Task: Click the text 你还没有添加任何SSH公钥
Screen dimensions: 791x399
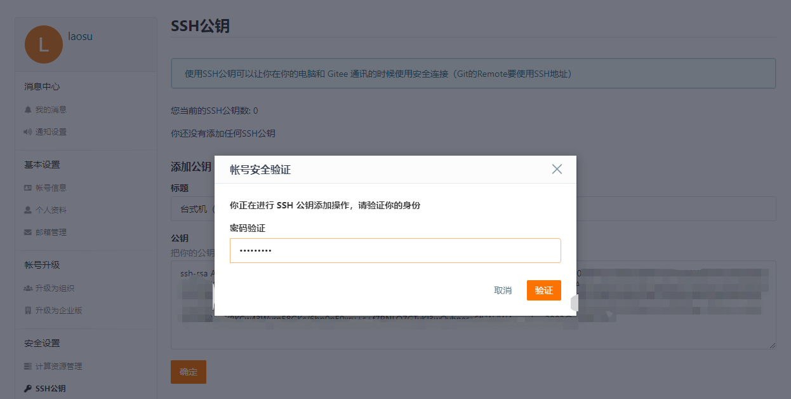Action: [x=223, y=133]
